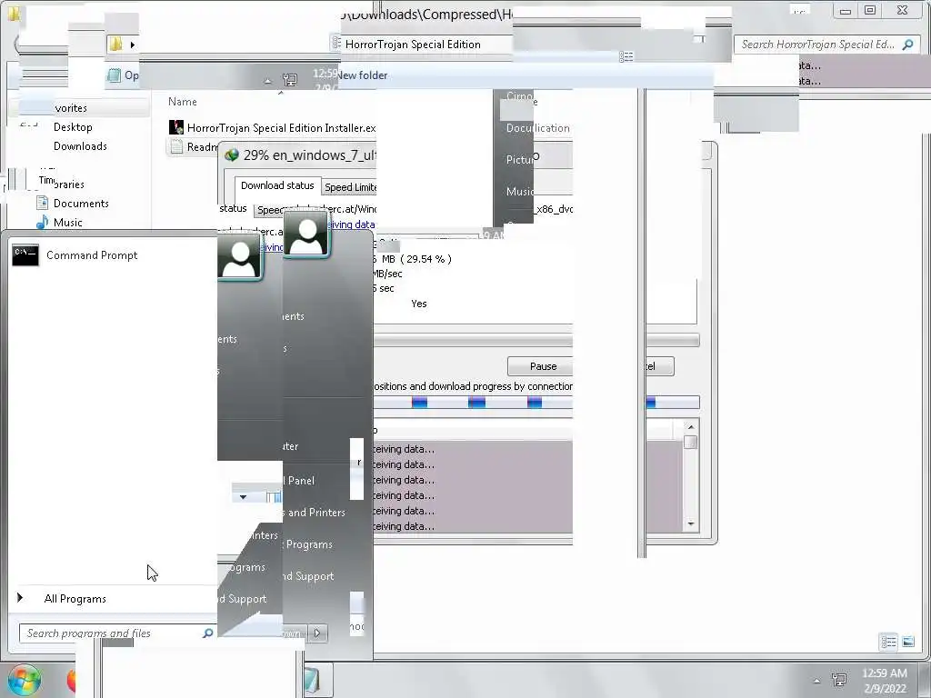931x698 pixels.
Task: Switch to the Download status tab
Action: (x=277, y=185)
